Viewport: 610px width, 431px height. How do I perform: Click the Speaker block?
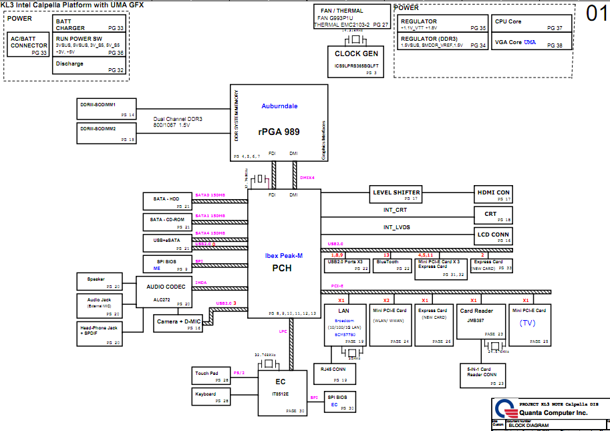[100, 281]
